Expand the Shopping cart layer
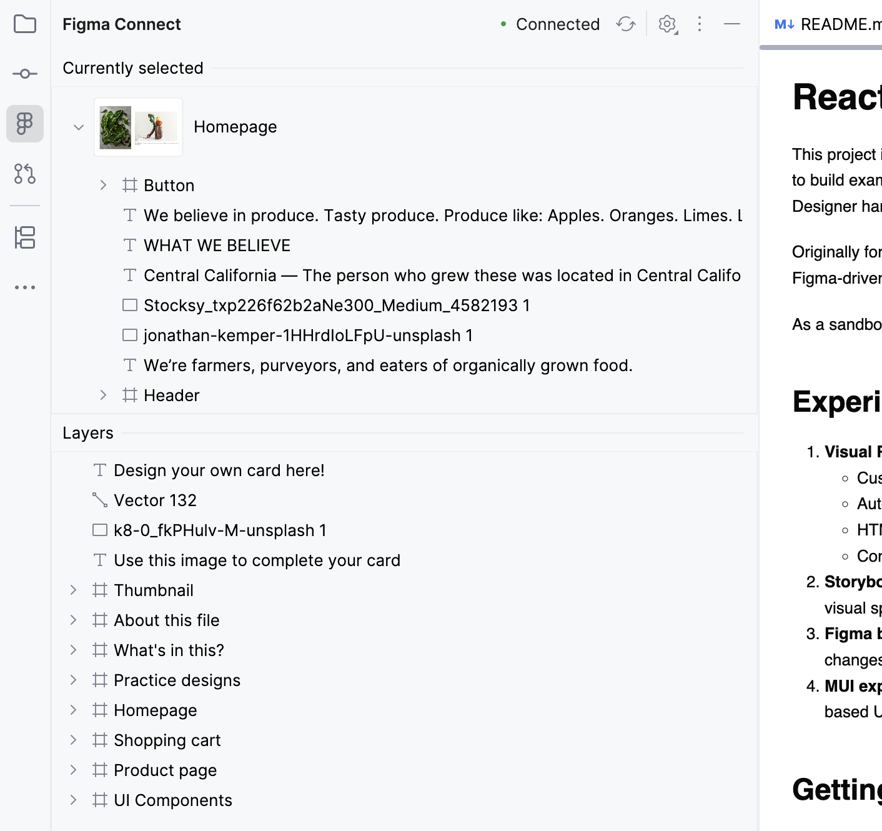 tap(73, 740)
